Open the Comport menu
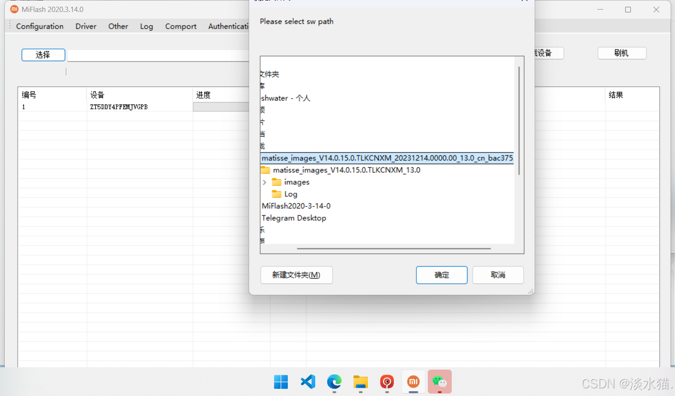 (x=181, y=26)
